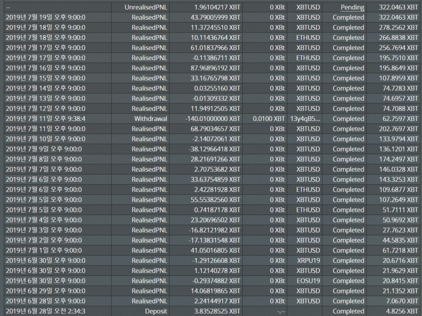This screenshot has height=316, width=422.
Task: Click balance 174.2497 XBT
Action: (399, 159)
